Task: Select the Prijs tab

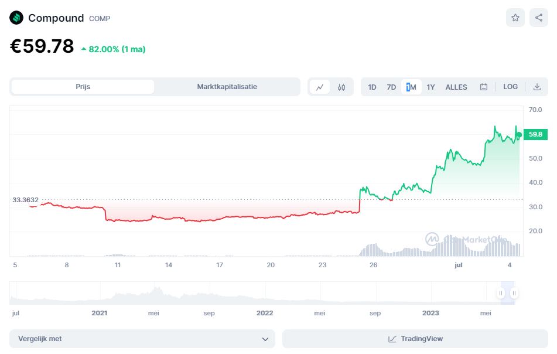Action: coord(83,87)
